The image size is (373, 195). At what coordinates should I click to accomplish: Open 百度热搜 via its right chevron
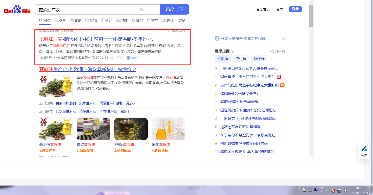tap(233, 51)
